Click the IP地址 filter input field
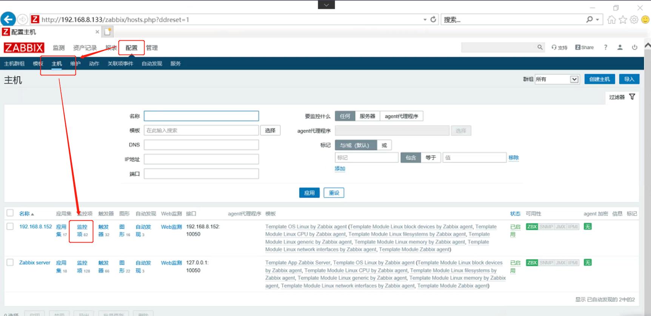This screenshot has width=651, height=316. pos(201,159)
